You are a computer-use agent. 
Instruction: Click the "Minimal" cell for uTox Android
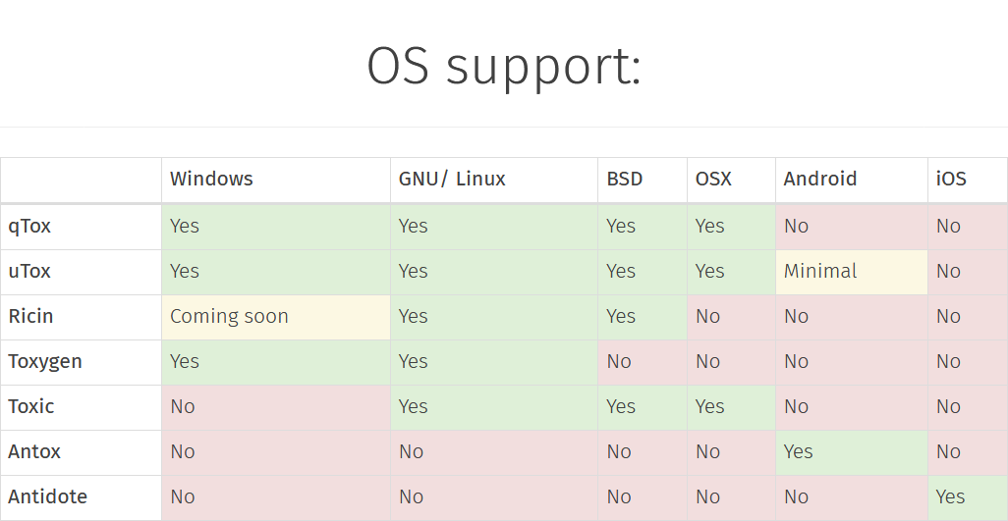point(820,272)
